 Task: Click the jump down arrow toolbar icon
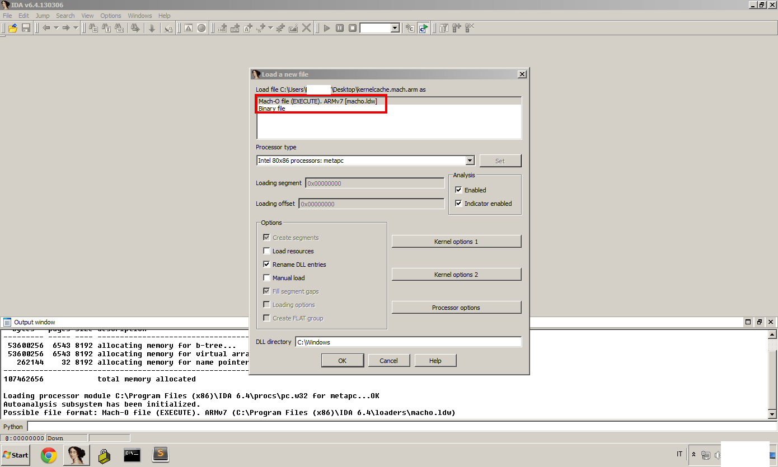tap(152, 28)
